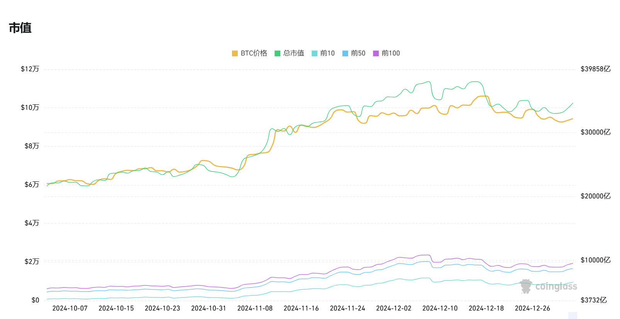Select the 2024-11-08 date label
Image resolution: width=620 pixels, height=319 pixels.
point(255,308)
